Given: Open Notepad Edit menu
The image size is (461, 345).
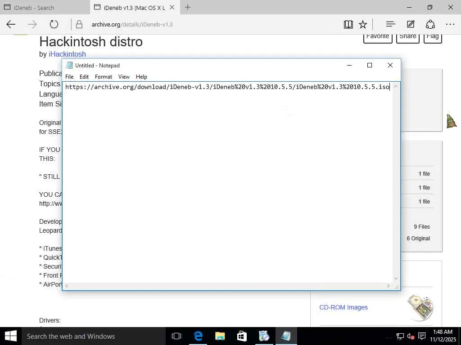Looking at the screenshot, I should coord(84,76).
